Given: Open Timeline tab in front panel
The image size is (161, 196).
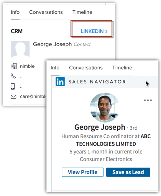Looking at the screenshot, I should [122, 68].
